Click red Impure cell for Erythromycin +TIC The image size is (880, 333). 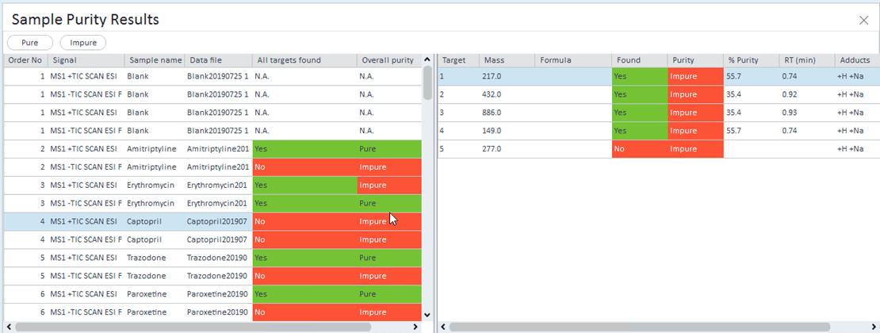pyautogui.click(x=388, y=186)
